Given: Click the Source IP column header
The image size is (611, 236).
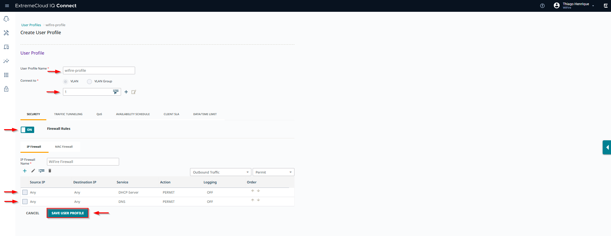Looking at the screenshot, I should [x=37, y=182].
